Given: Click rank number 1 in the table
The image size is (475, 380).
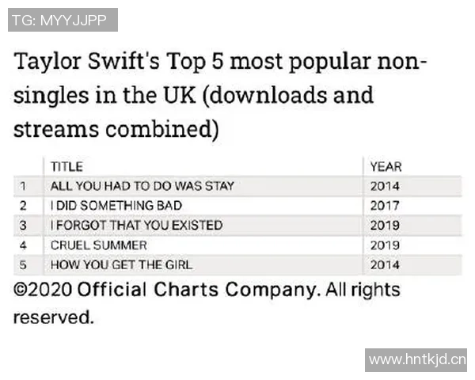Looking at the screenshot, I should point(24,186).
